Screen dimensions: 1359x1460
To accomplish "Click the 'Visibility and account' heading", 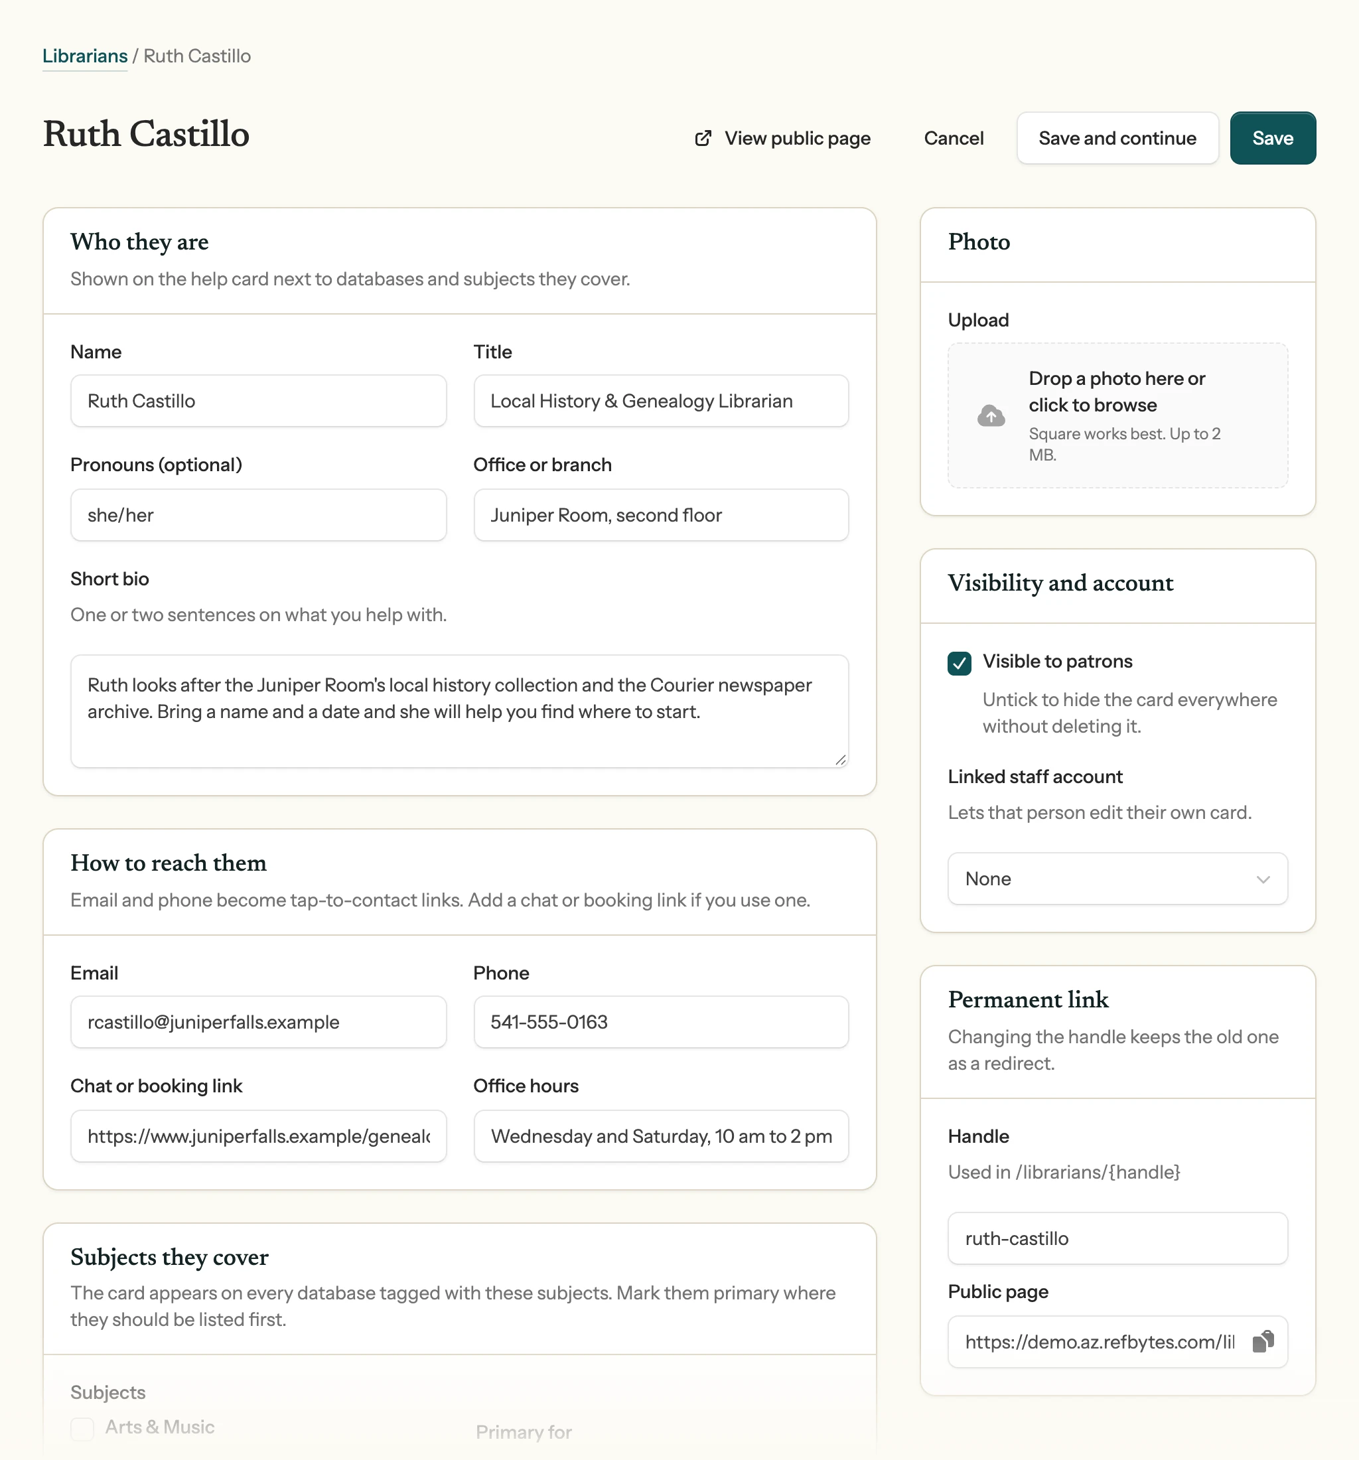I will point(1060,583).
